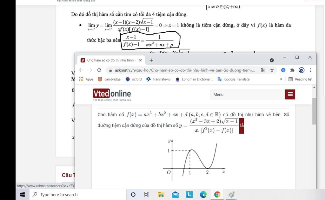The image size is (325, 200).
Task: Open the translate page icon in address bar
Action: [263, 70]
